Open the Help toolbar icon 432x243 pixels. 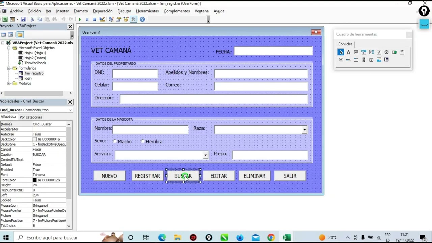coord(142,19)
